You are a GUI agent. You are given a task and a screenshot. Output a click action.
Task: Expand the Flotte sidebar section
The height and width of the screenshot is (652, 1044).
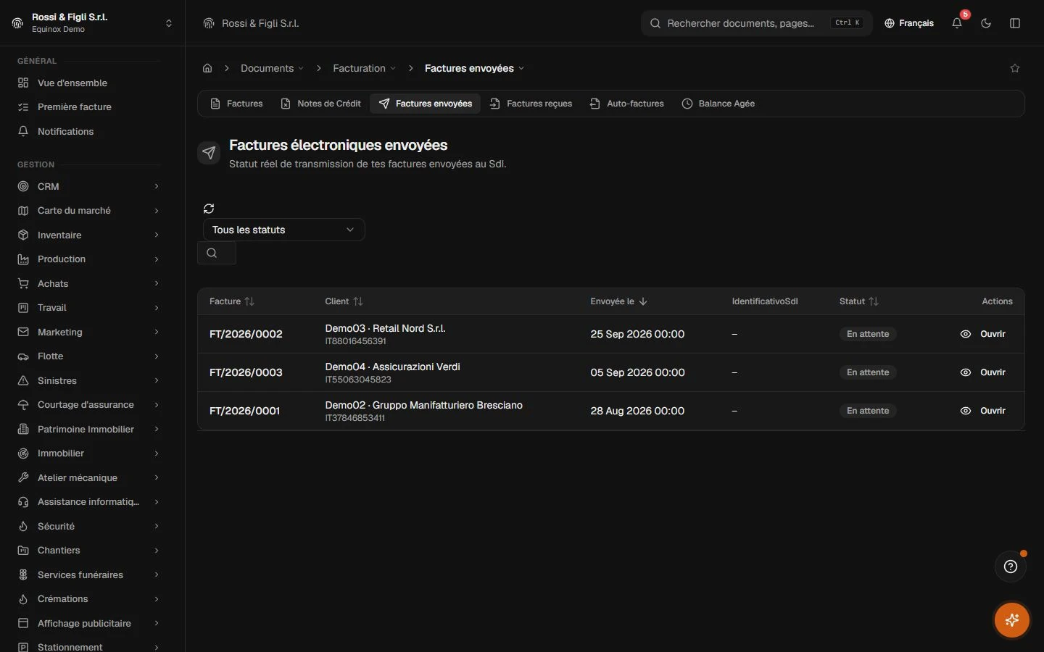[x=88, y=356]
